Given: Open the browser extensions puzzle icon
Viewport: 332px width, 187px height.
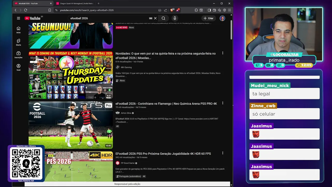Looking at the screenshot, I should tap(196, 10).
